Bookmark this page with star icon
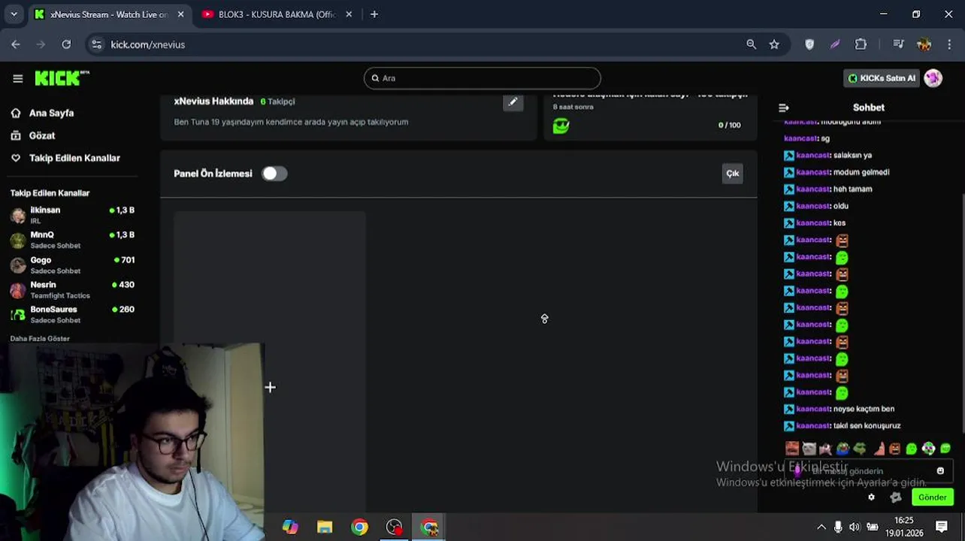965x541 pixels. 774,44
